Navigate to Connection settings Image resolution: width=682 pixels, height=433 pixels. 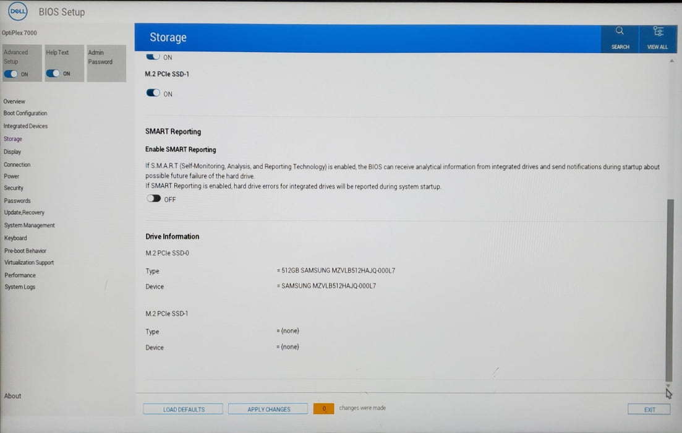(x=17, y=165)
